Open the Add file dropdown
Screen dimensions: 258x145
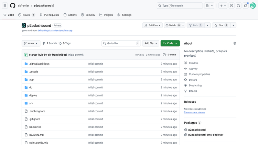pyautogui.click(x=151, y=43)
